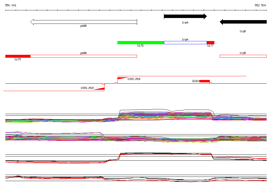The image size is (272, 189).
Task: Click the S176 label text
Action: click(140, 46)
